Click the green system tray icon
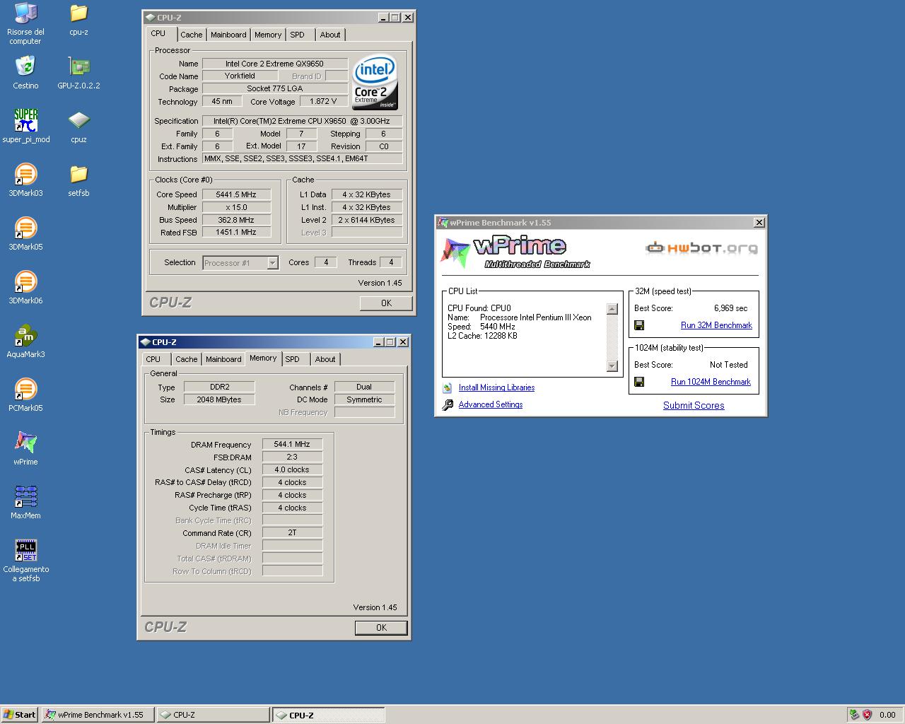The height and width of the screenshot is (724, 905). pyautogui.click(x=855, y=715)
